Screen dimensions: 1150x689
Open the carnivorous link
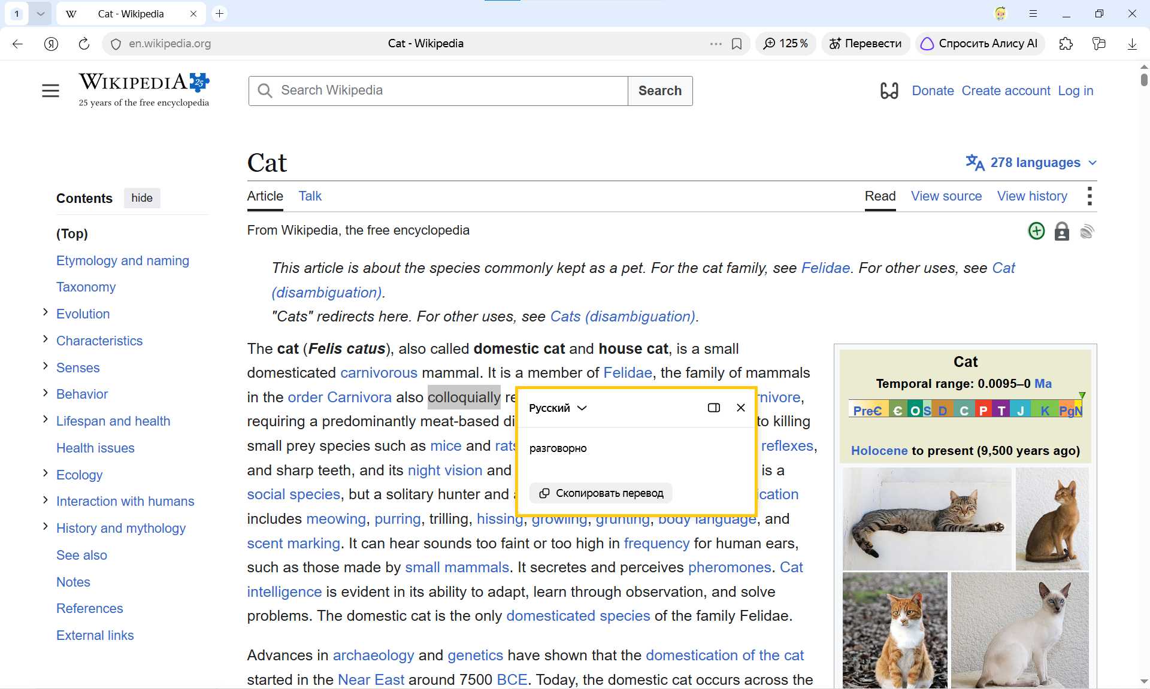(x=379, y=373)
